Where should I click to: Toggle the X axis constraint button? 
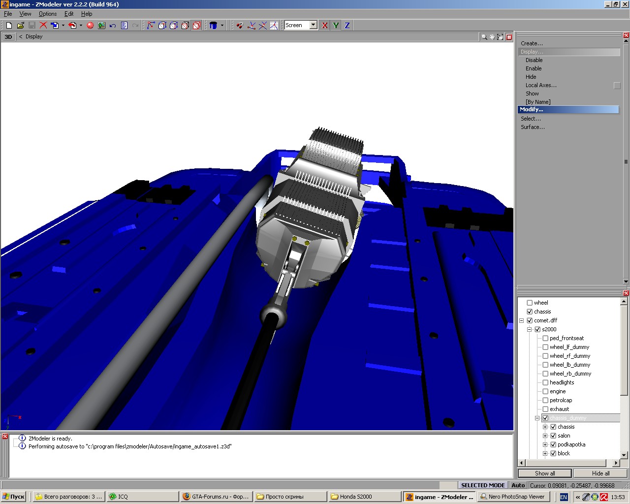pyautogui.click(x=325, y=25)
